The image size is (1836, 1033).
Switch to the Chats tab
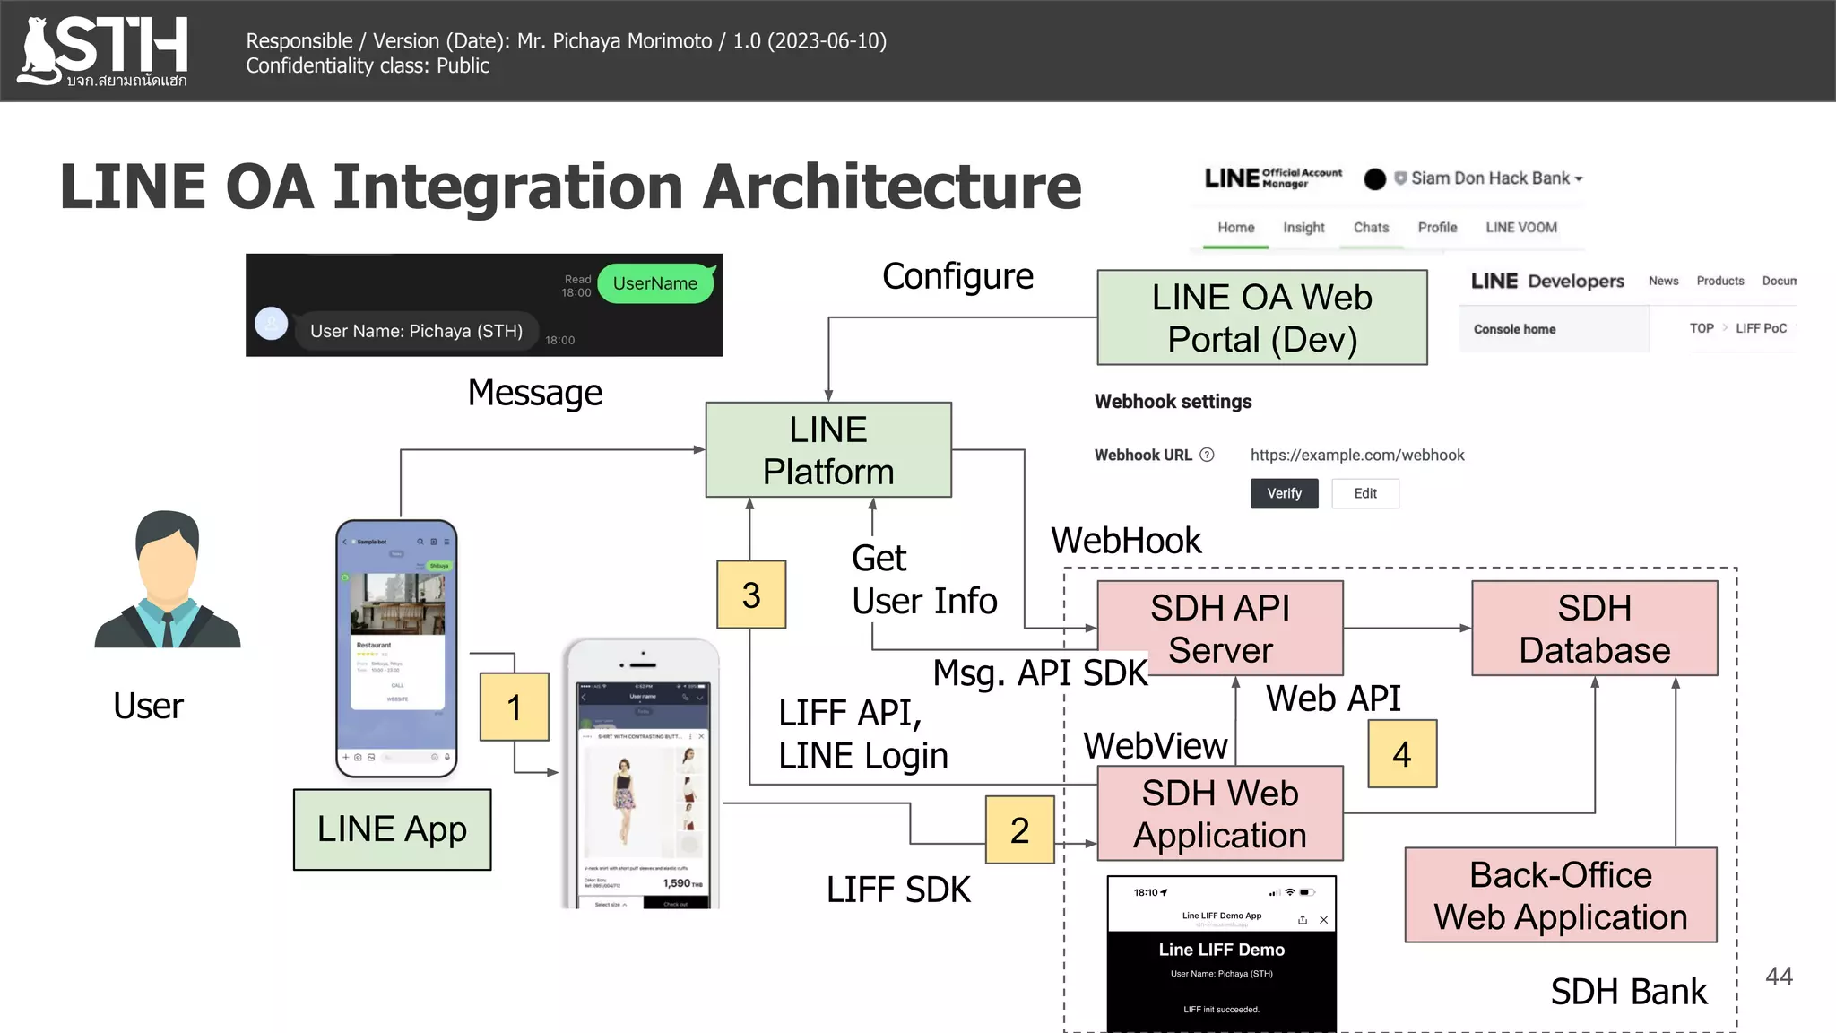tap(1371, 228)
